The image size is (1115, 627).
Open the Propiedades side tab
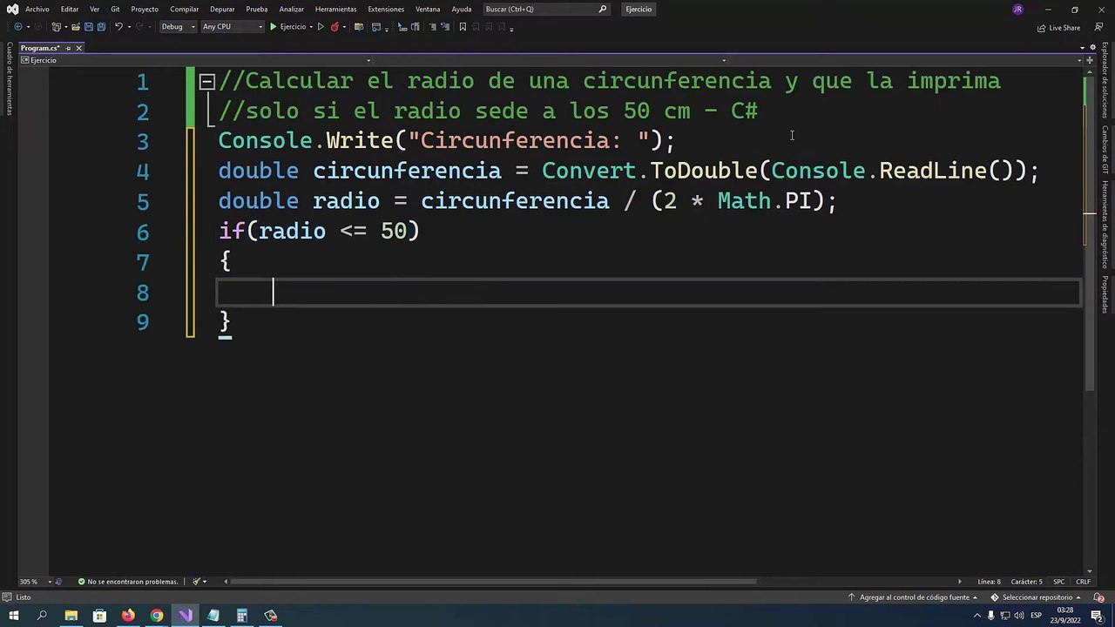[x=1105, y=294]
